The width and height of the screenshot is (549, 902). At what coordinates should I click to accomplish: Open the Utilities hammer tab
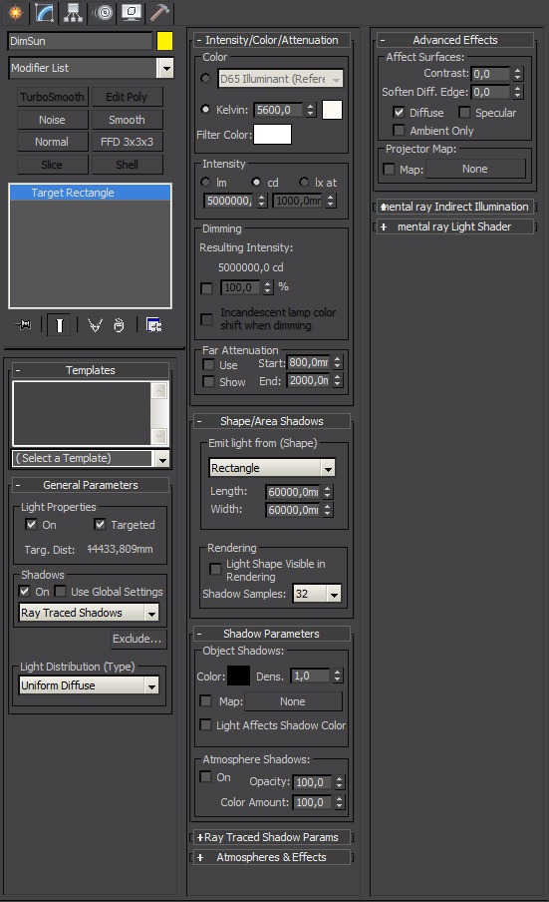tap(159, 12)
